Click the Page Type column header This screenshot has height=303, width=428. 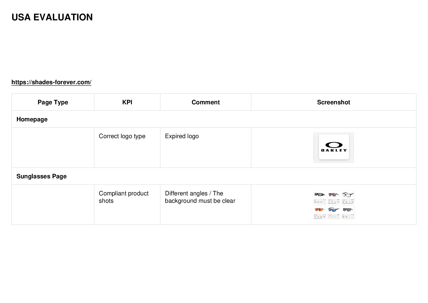click(x=53, y=102)
